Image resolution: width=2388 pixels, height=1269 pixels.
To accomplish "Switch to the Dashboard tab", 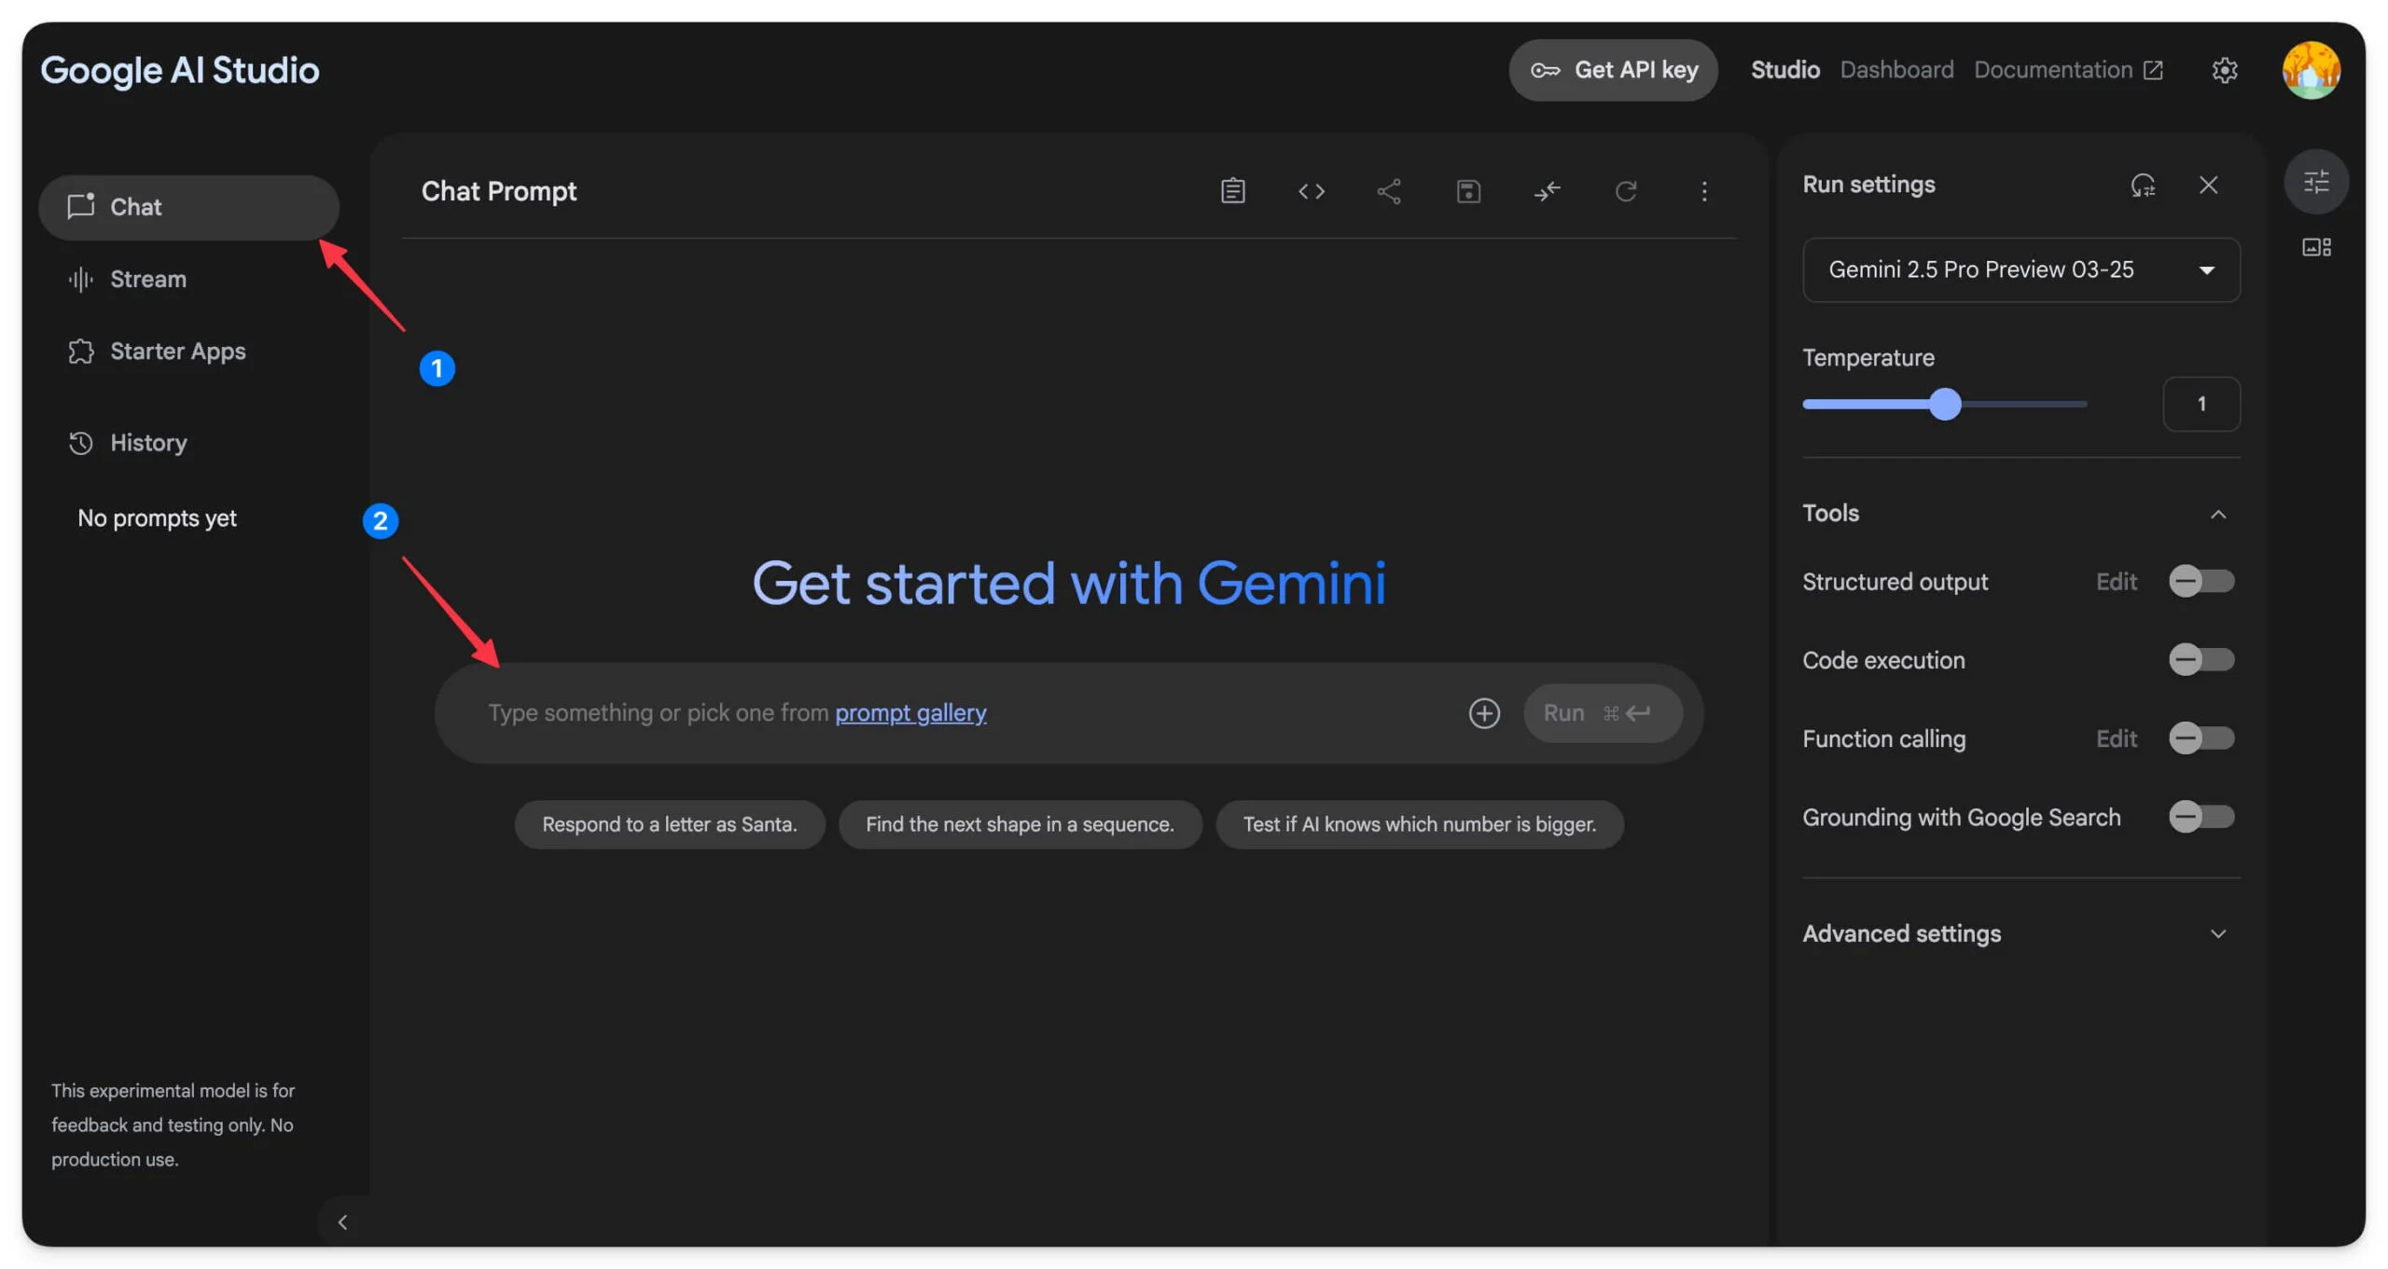I will point(1896,70).
